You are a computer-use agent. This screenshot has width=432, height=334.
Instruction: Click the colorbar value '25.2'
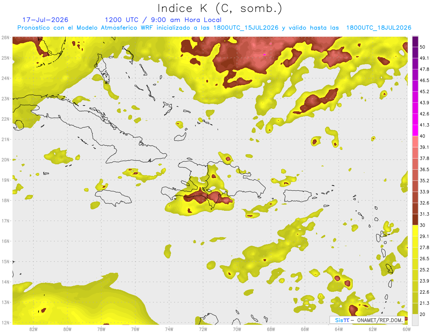pos(424,270)
